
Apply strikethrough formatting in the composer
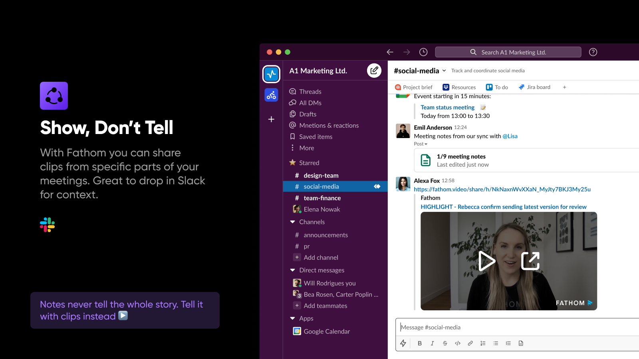click(445, 343)
